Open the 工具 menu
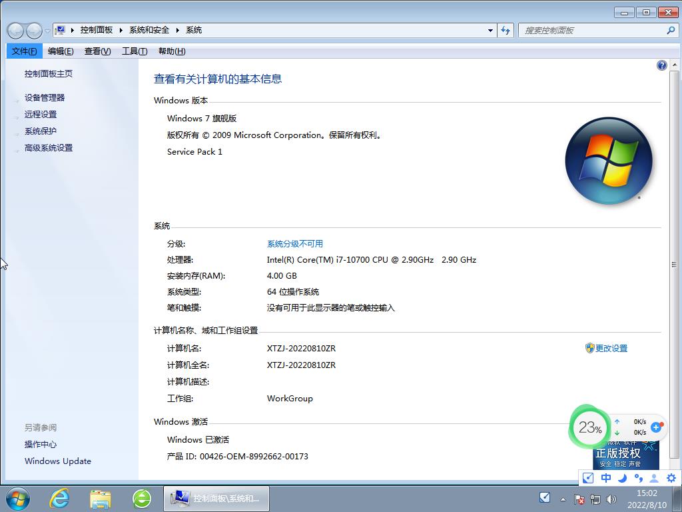The image size is (682, 512). tap(134, 51)
